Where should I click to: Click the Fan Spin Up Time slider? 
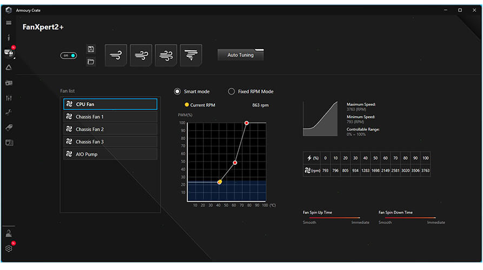tap(336, 218)
